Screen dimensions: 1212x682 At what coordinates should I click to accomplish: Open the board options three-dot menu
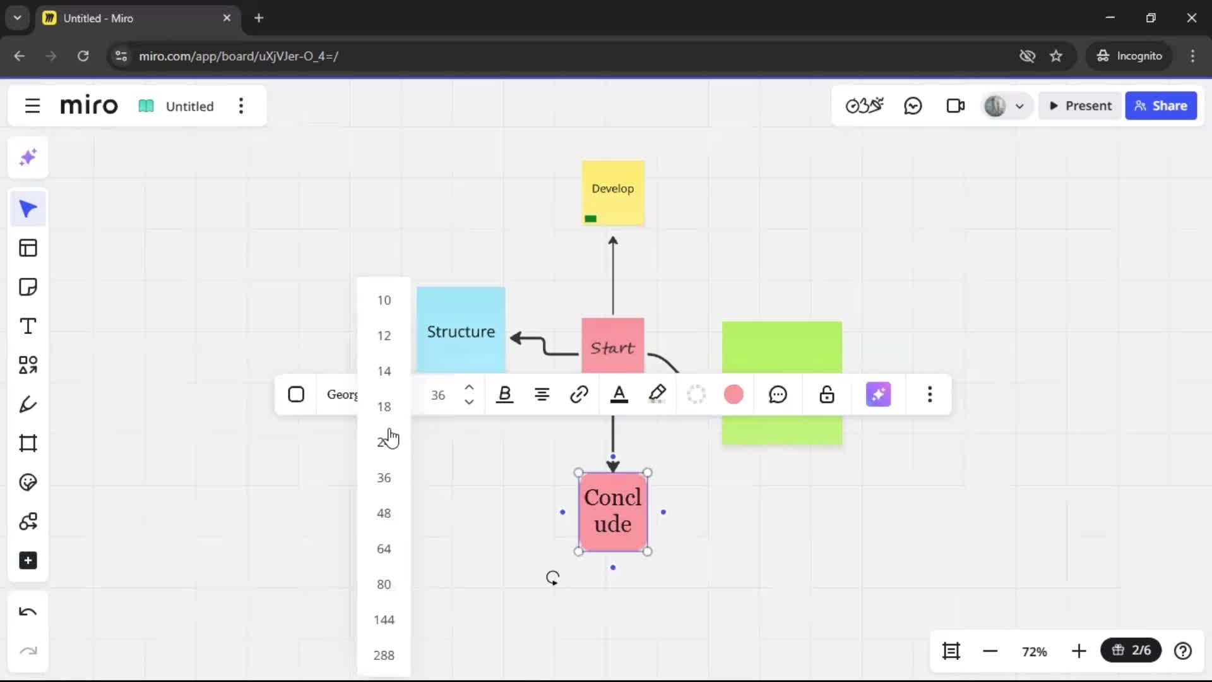[241, 106]
